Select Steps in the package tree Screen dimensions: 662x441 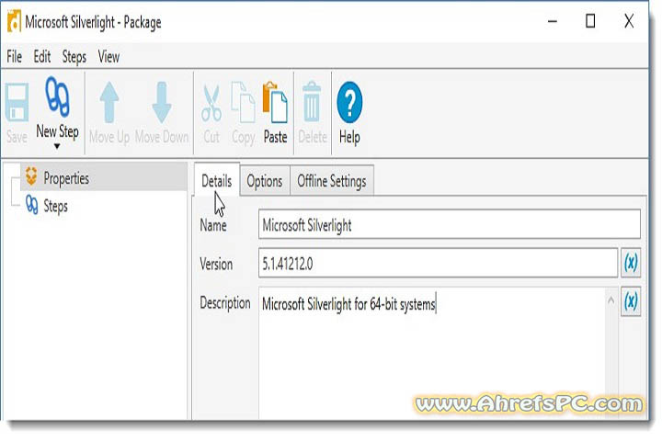[x=55, y=206]
